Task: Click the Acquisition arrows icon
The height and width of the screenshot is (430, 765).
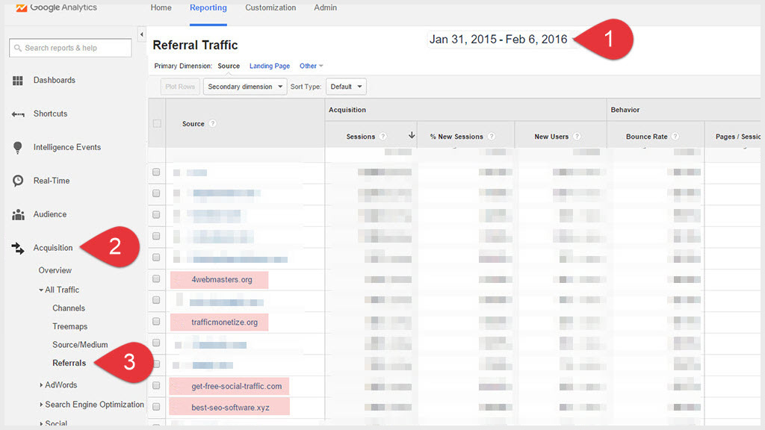Action: 18,248
